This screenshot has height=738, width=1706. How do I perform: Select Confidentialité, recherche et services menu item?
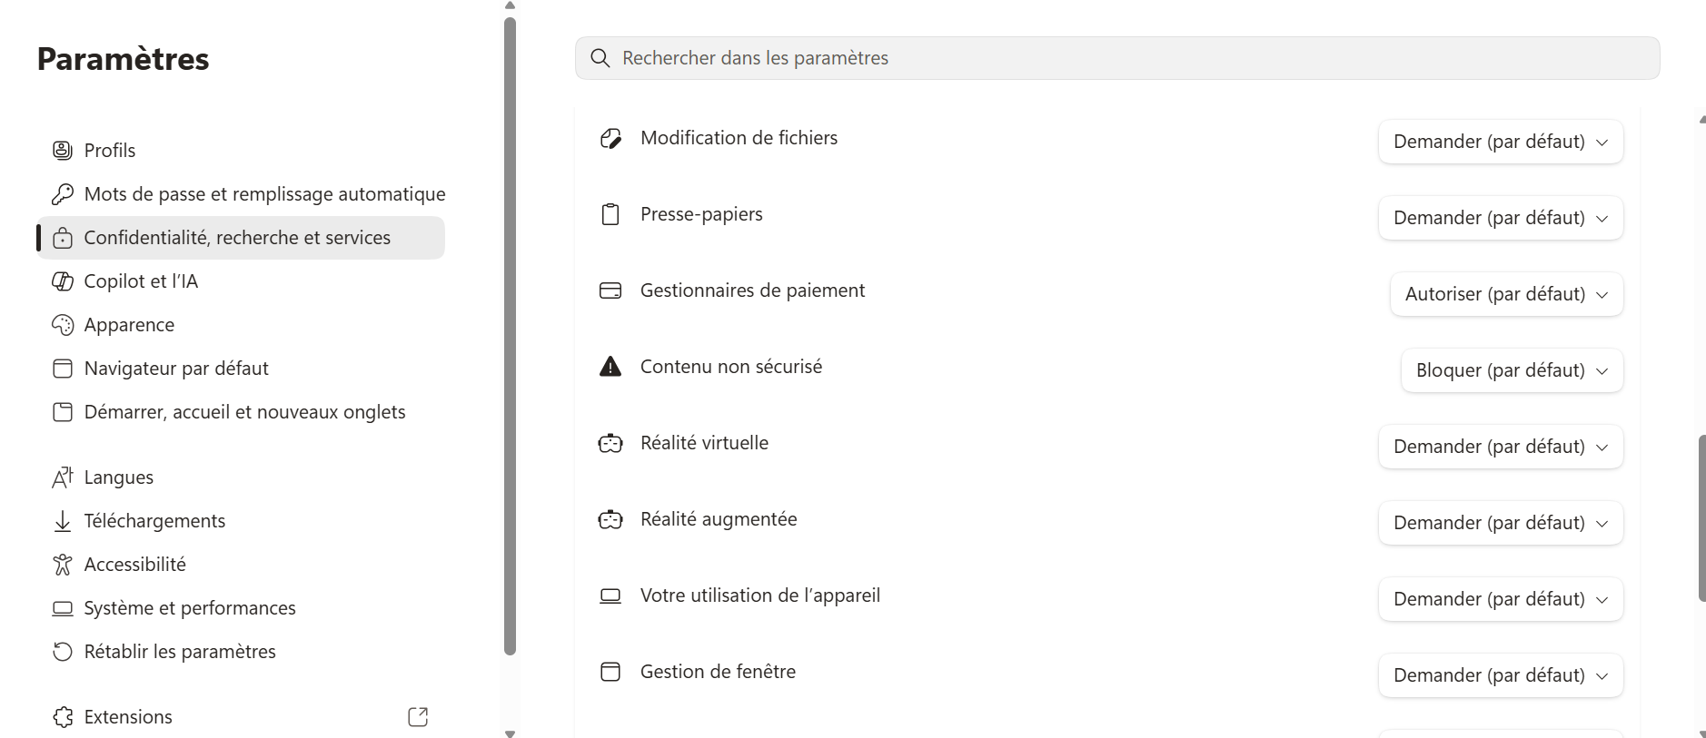click(241, 238)
